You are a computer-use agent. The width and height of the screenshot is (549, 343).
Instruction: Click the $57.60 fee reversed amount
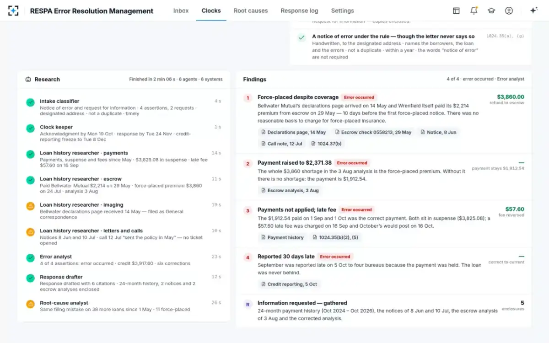[515, 209]
